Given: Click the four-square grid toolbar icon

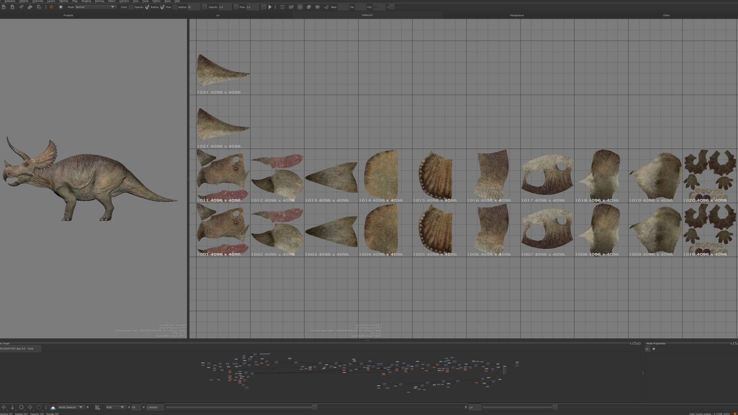Looking at the screenshot, I should point(300,7).
